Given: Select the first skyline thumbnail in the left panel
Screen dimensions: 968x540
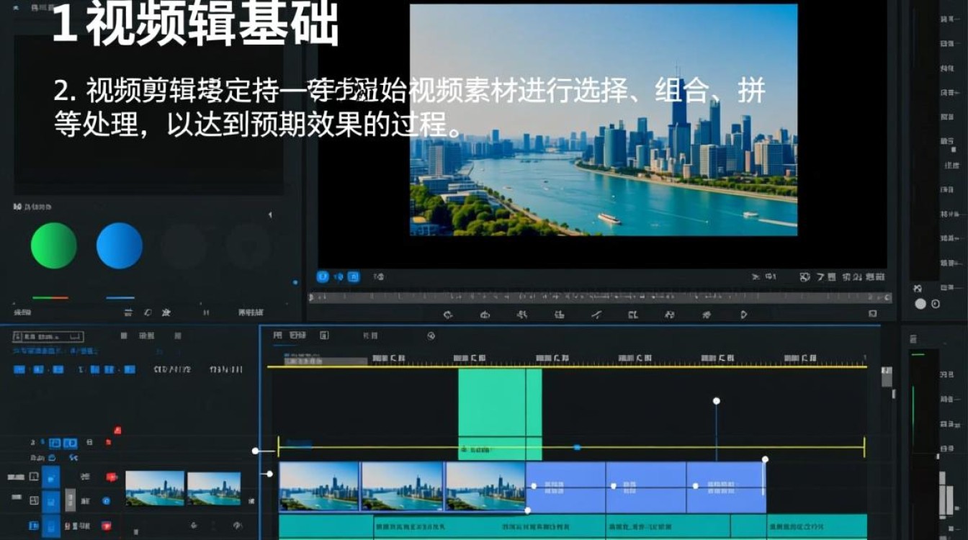Looking at the screenshot, I should point(155,488).
